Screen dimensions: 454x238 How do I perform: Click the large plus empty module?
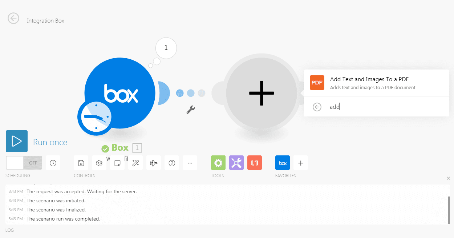[x=262, y=93]
